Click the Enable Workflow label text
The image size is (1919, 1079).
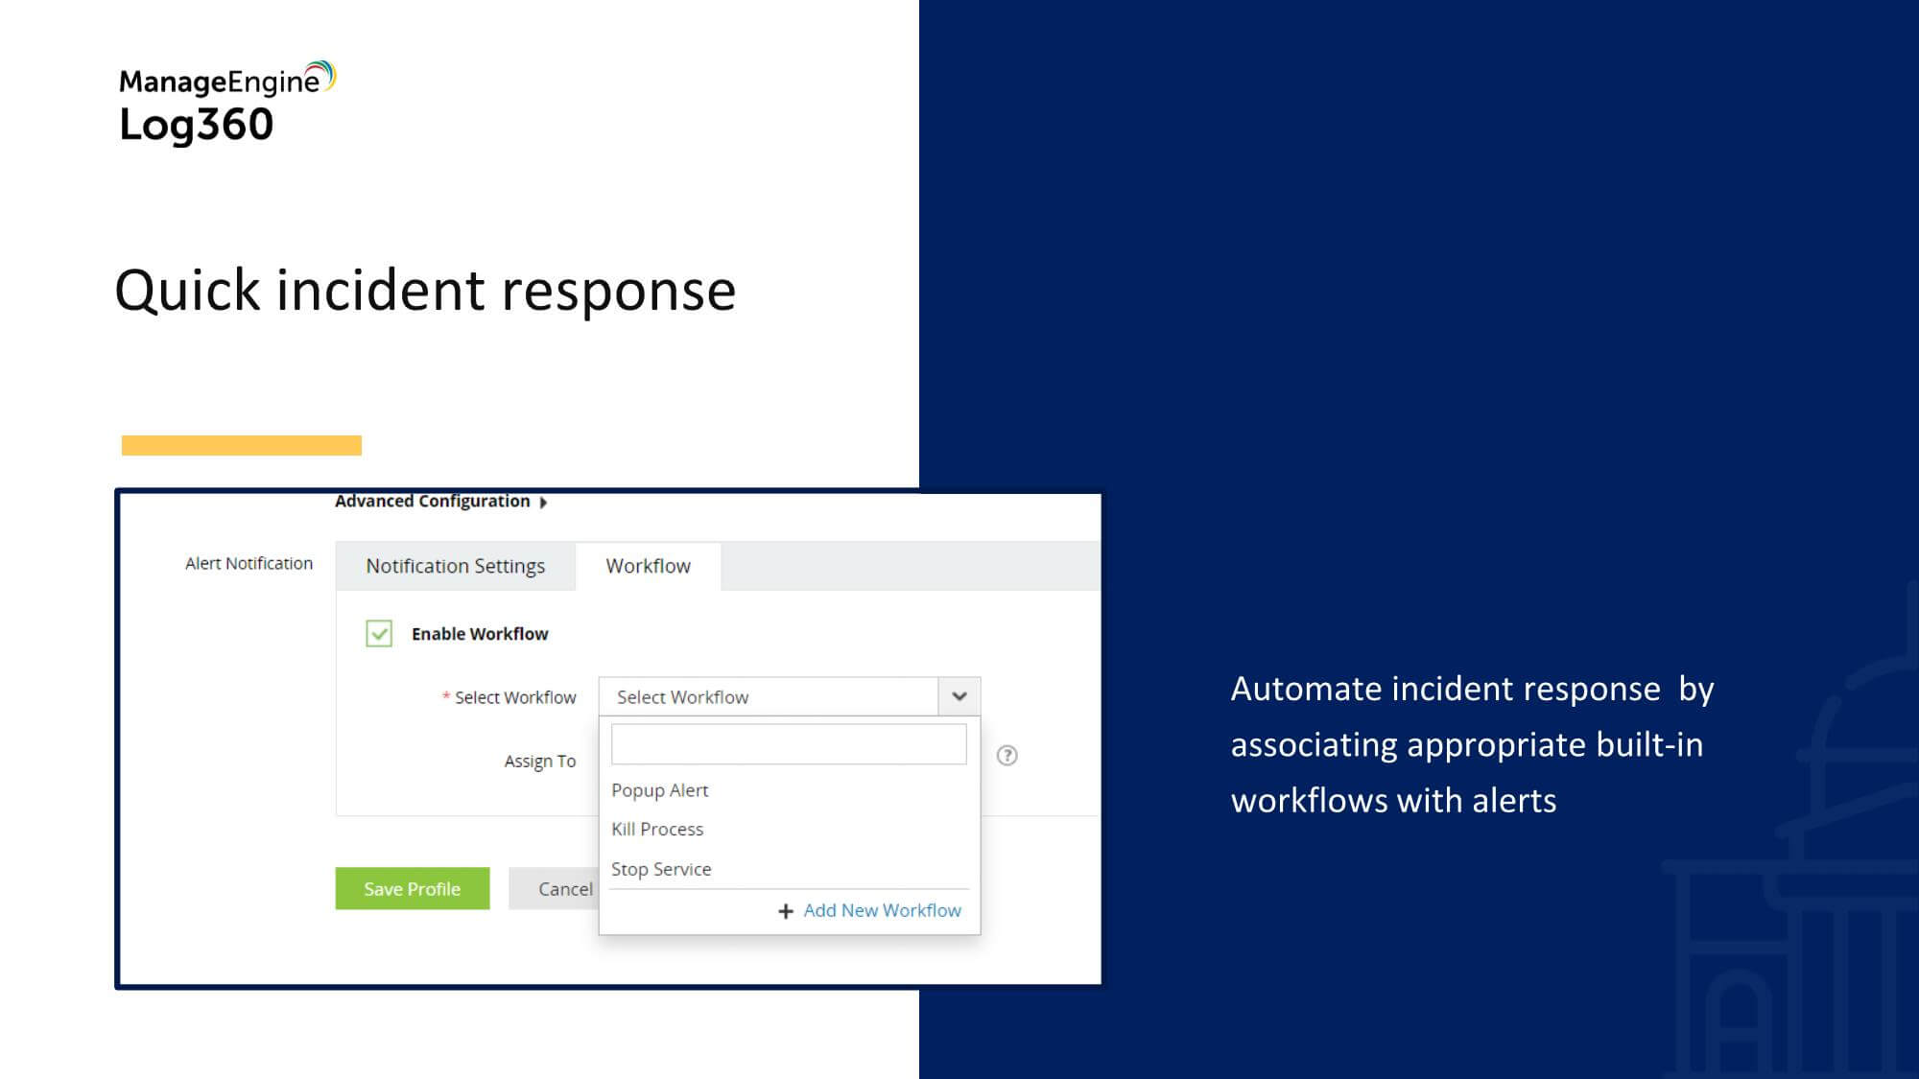tap(480, 634)
